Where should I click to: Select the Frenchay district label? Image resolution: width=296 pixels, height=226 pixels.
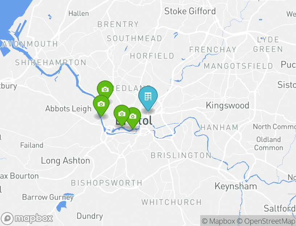click(213, 50)
